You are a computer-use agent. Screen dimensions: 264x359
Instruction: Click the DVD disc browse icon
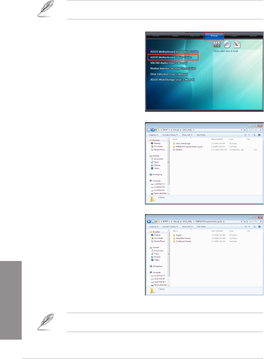coord(227,44)
